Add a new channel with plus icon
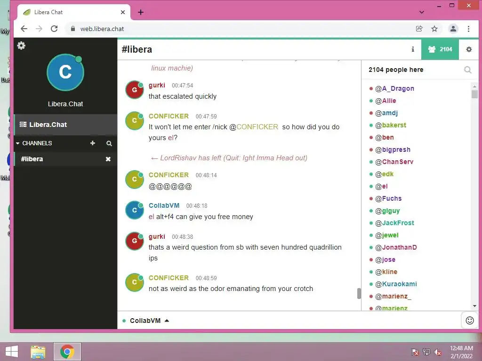482x361 pixels. click(93, 143)
